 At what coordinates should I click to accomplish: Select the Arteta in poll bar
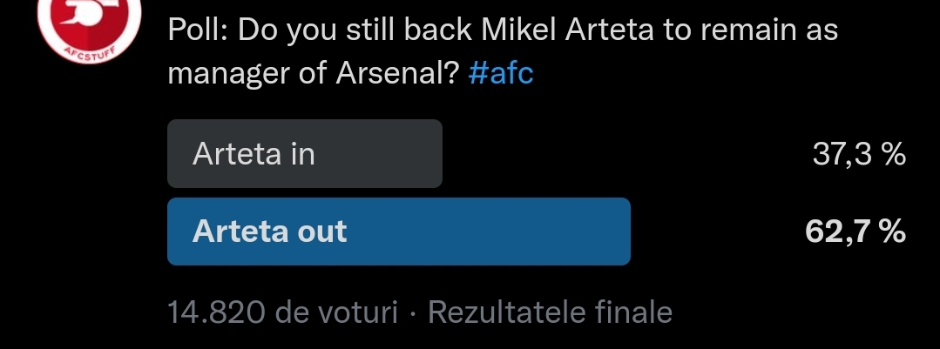click(305, 154)
